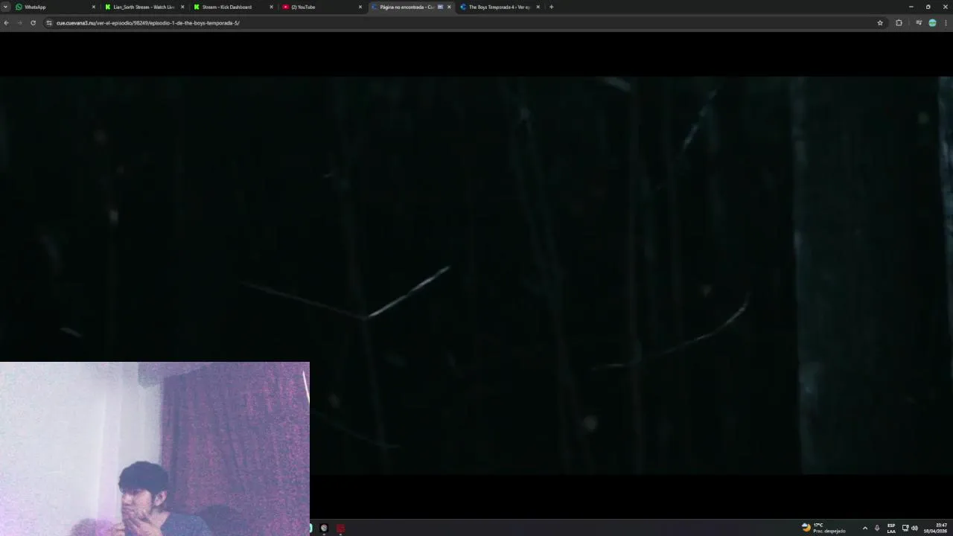The width and height of the screenshot is (953, 536).
Task: View site information icon in address bar
Action: pos(49,23)
